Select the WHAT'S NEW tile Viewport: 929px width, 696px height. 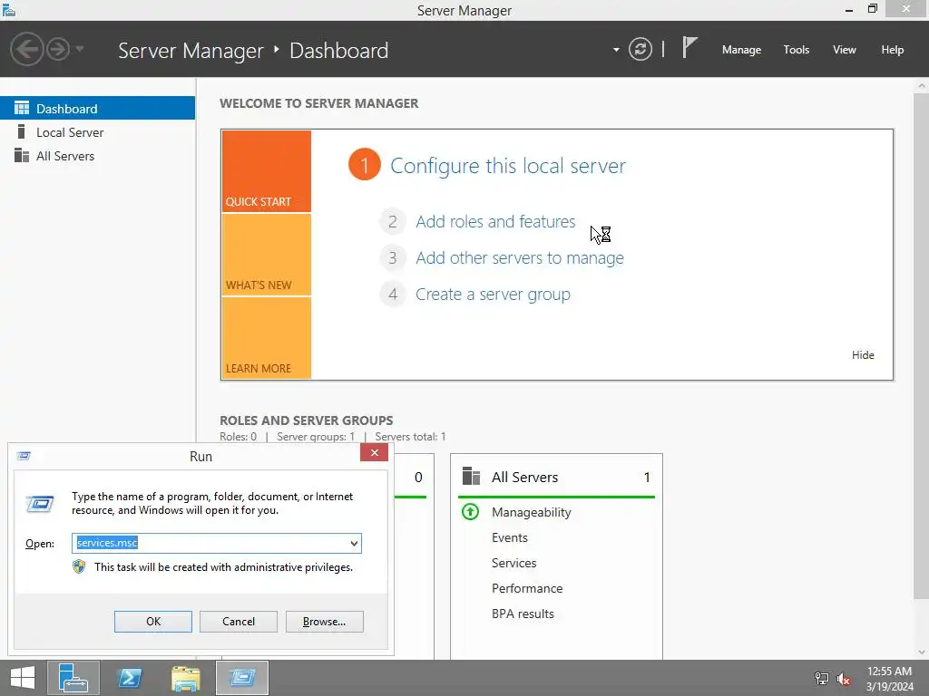(267, 255)
